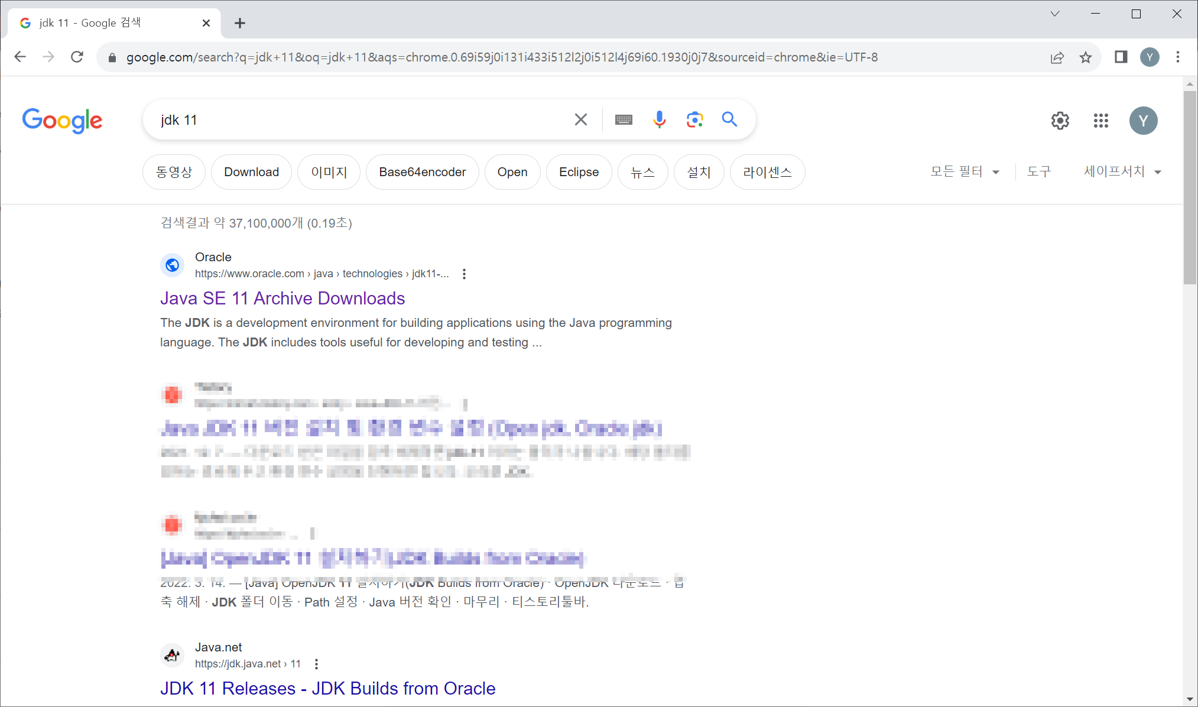Select the 뉴스 filter chip
The height and width of the screenshot is (707, 1198).
[x=643, y=172]
